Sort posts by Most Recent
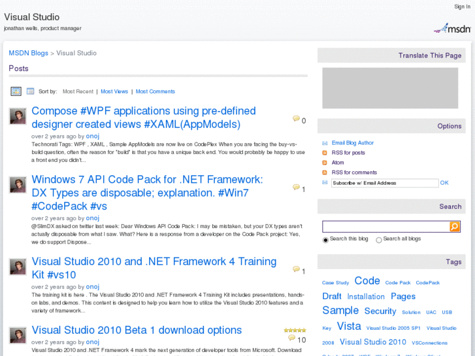Image resolution: width=475 pixels, height=356 pixels. pyautogui.click(x=78, y=91)
